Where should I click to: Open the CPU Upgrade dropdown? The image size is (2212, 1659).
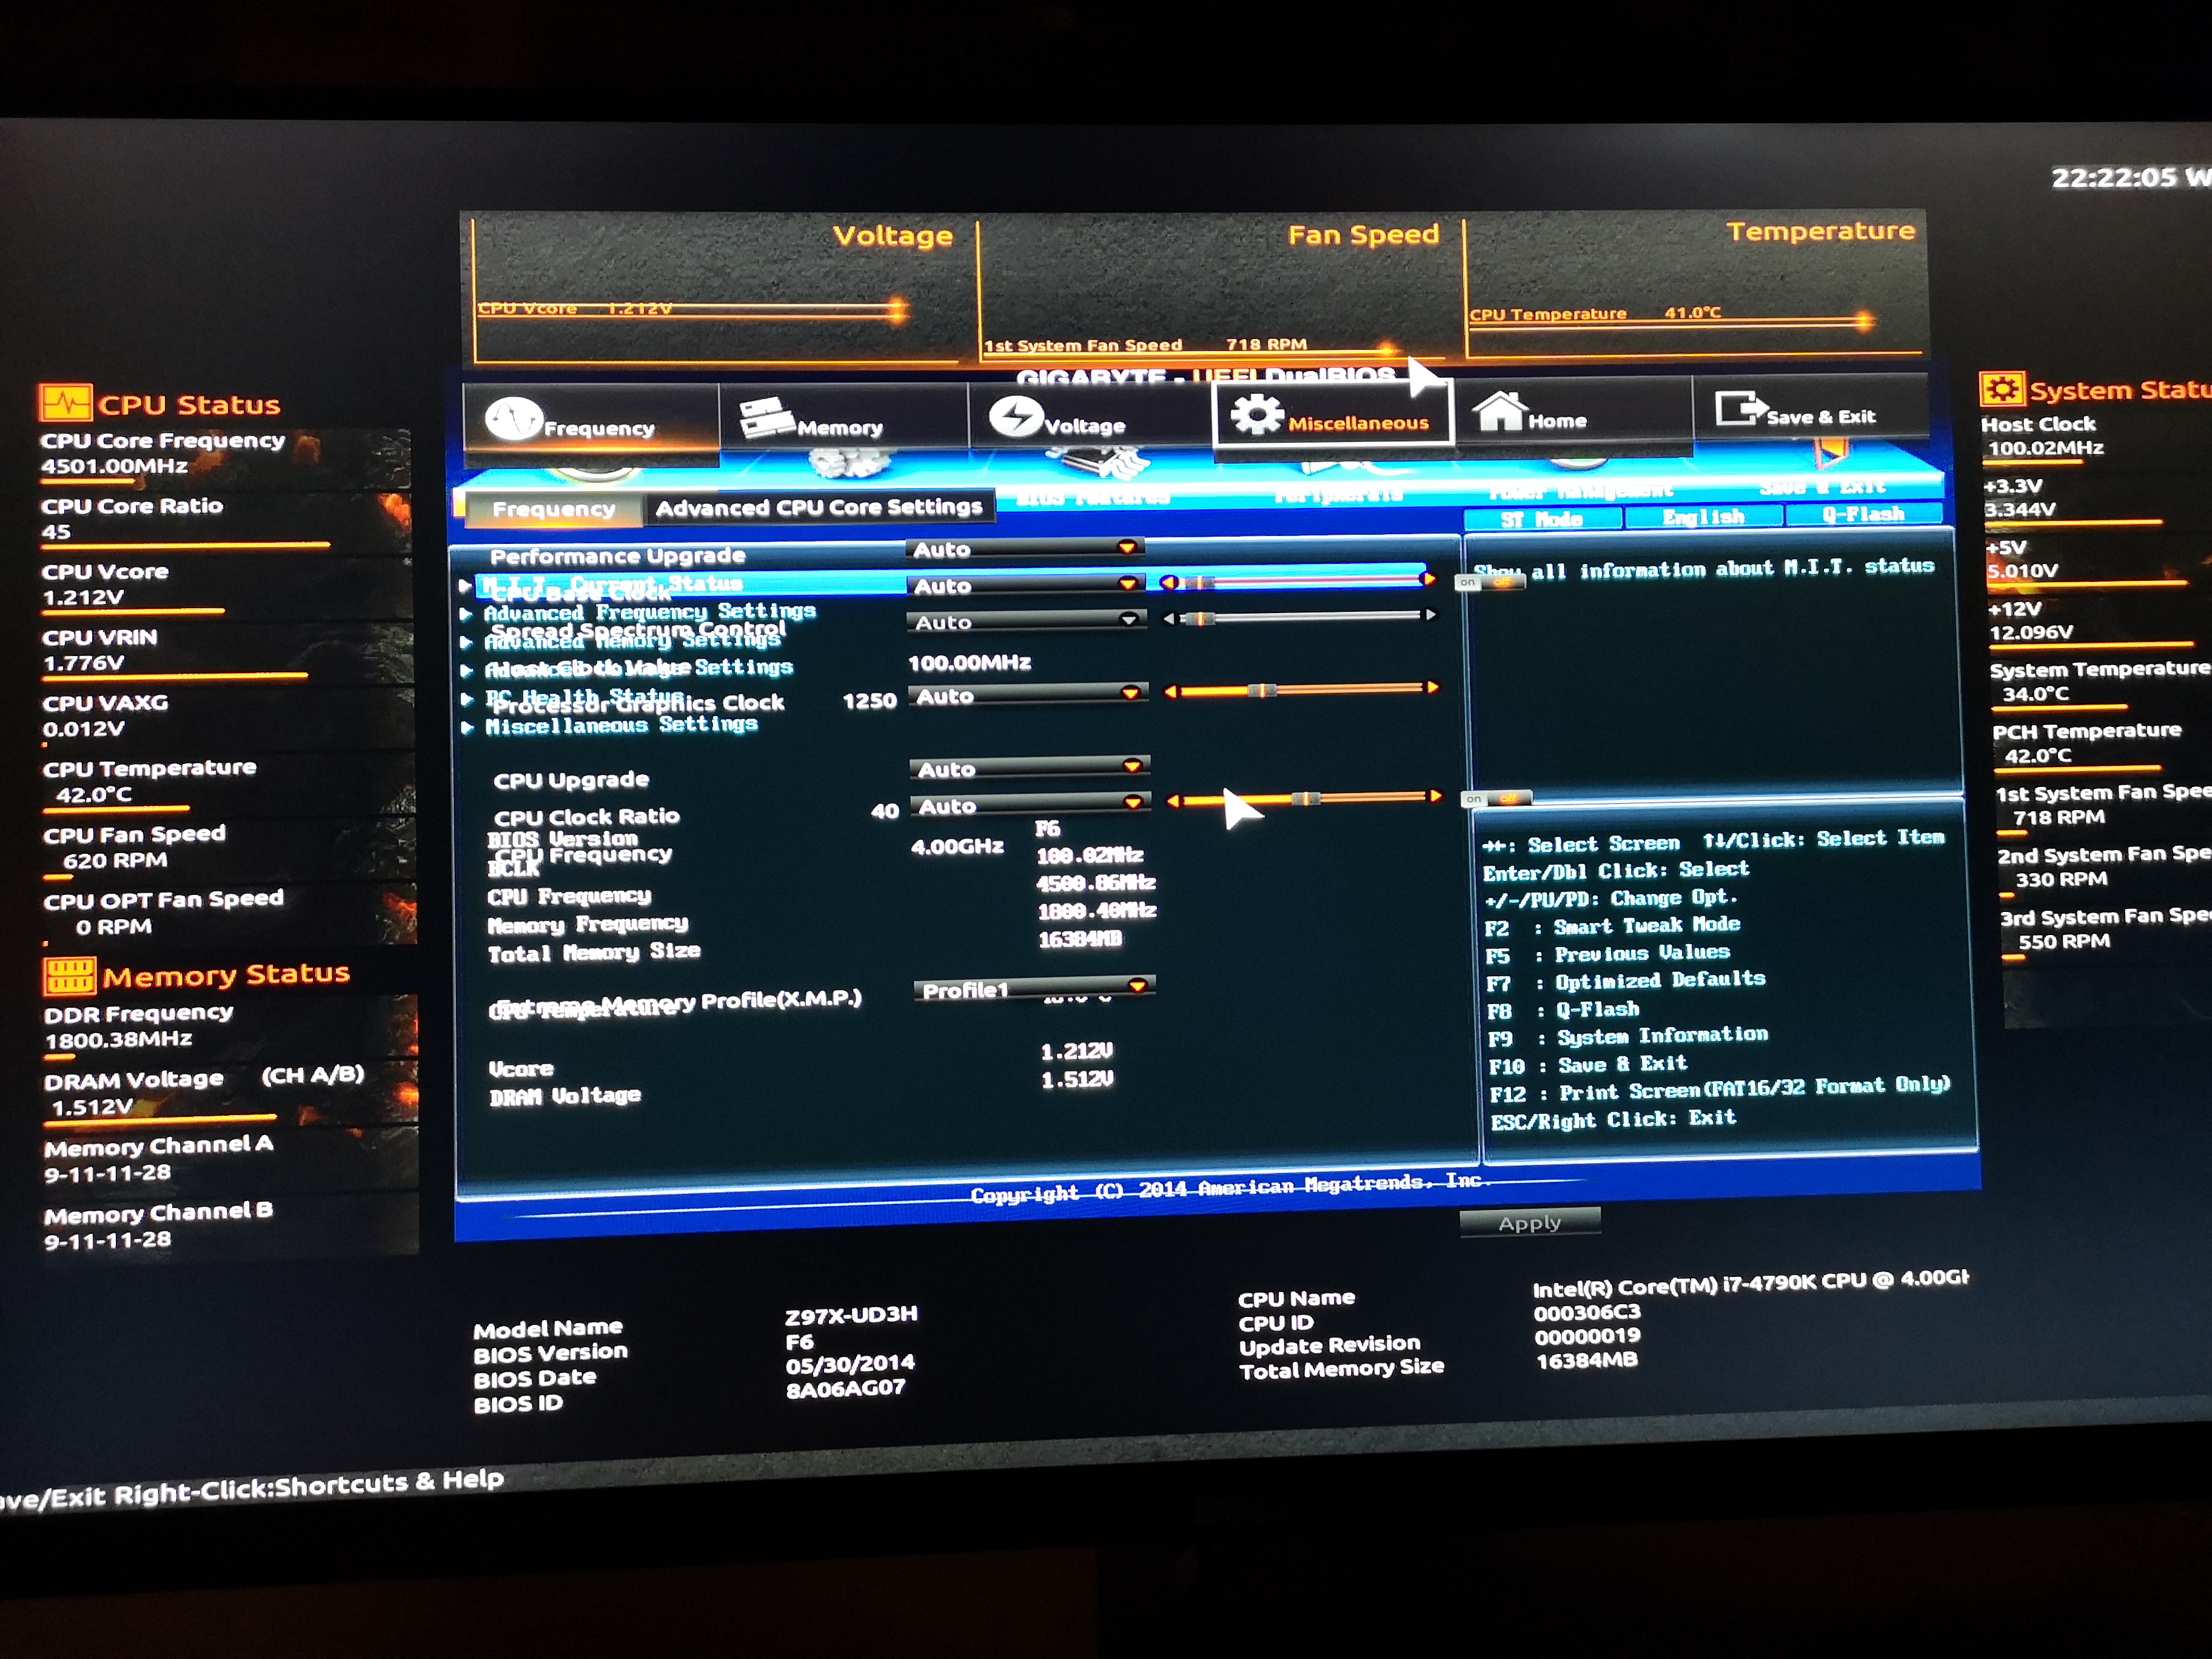1029,769
